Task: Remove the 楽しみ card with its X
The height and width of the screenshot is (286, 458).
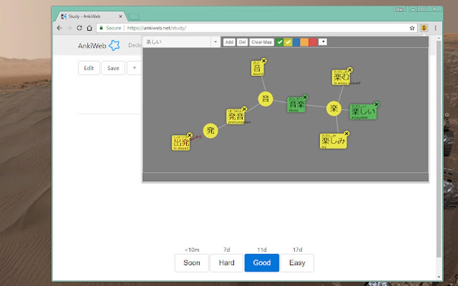Action: (x=347, y=133)
